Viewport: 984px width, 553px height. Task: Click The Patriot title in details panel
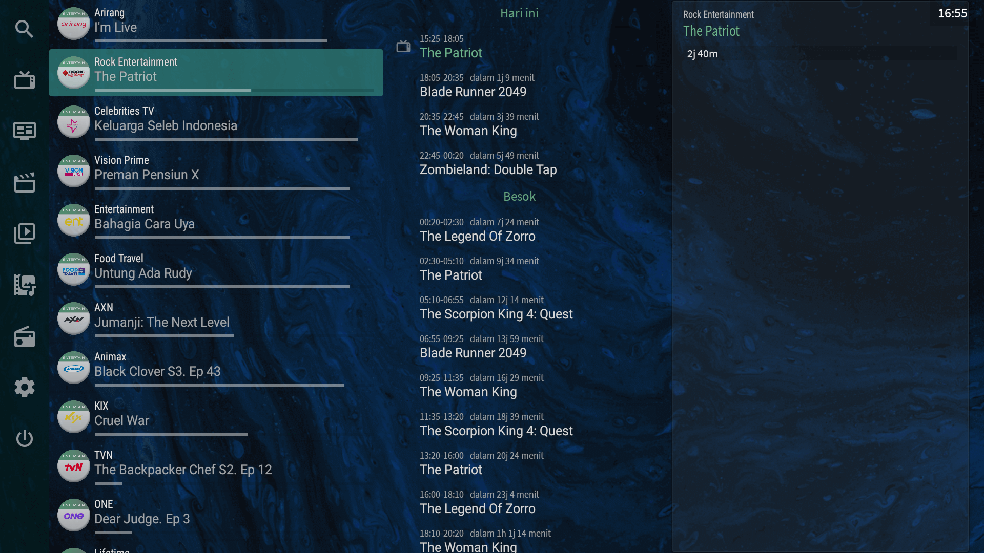[711, 31]
